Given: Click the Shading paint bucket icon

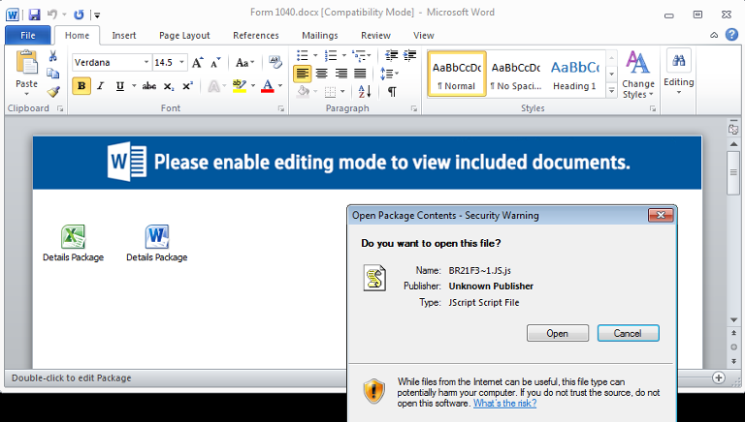Looking at the screenshot, I should 303,91.
